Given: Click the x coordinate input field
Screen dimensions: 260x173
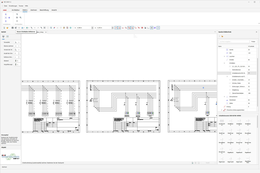Looking at the screenshot, I should [x=84, y=28].
